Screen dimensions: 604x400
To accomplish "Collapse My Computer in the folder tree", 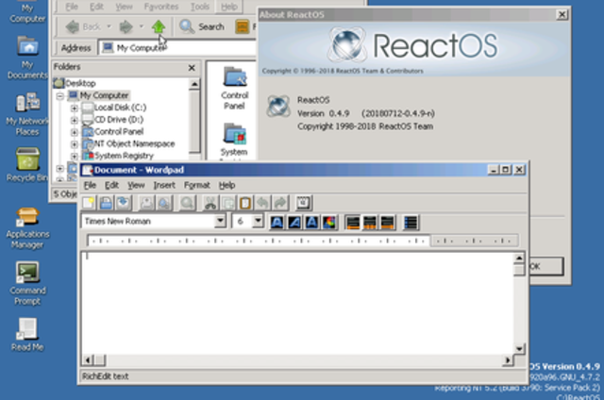I will coord(60,95).
